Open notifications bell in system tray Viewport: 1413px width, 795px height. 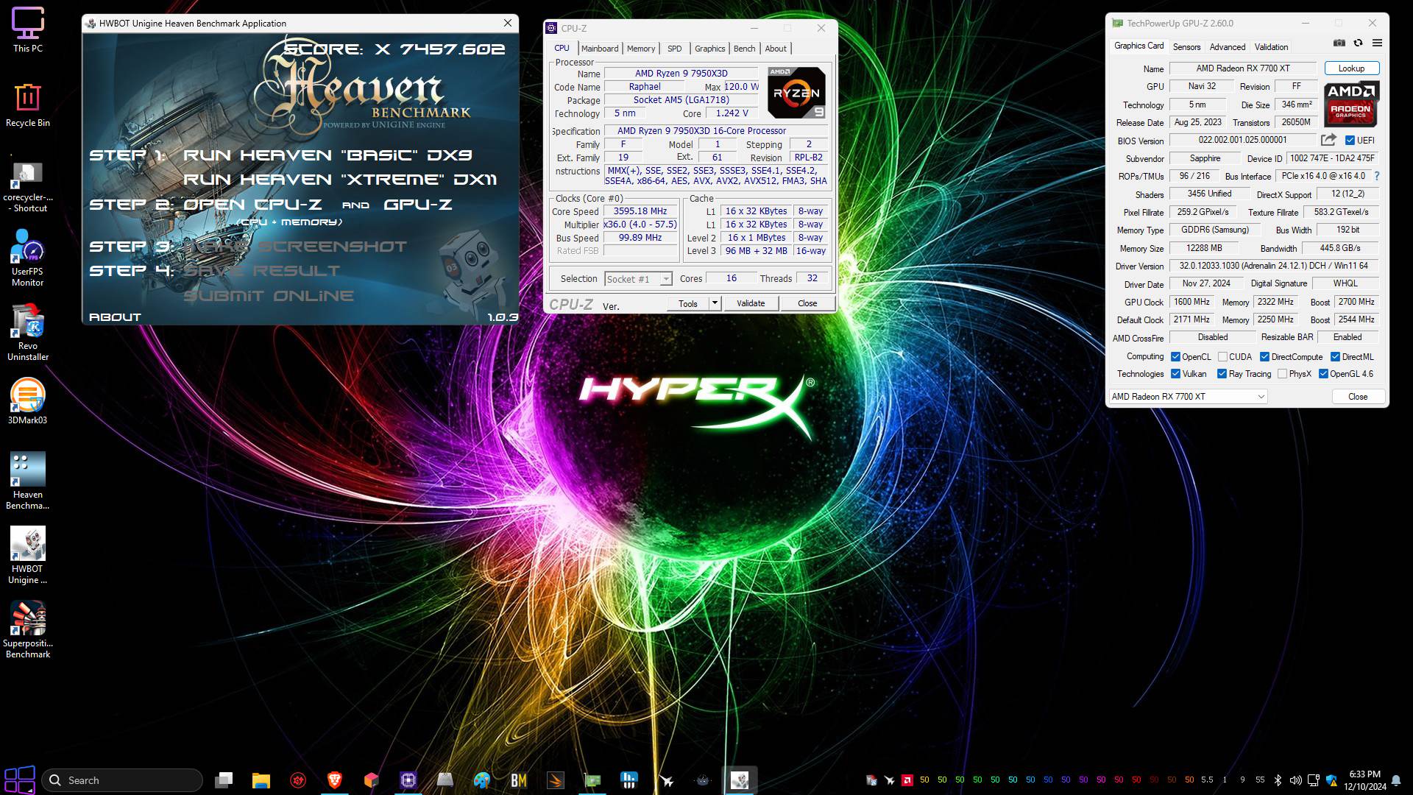pyautogui.click(x=1396, y=781)
